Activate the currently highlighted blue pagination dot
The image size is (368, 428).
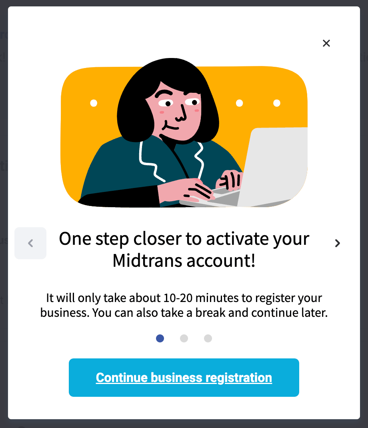(x=160, y=338)
